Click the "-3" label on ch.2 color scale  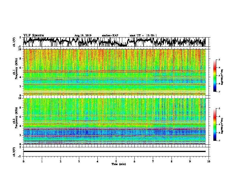(x=219, y=109)
